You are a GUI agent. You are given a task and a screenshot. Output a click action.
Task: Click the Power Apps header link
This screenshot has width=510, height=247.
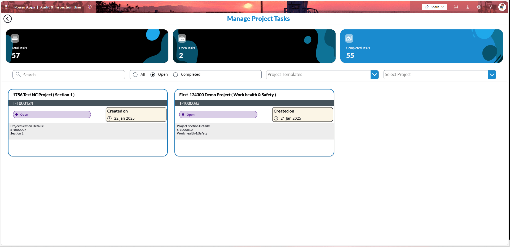25,7
